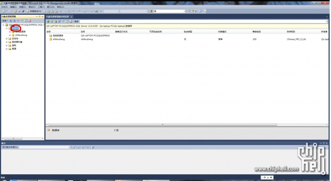Click the 新建查询(N) button
This screenshot has height=181, width=331.
click(34, 11)
